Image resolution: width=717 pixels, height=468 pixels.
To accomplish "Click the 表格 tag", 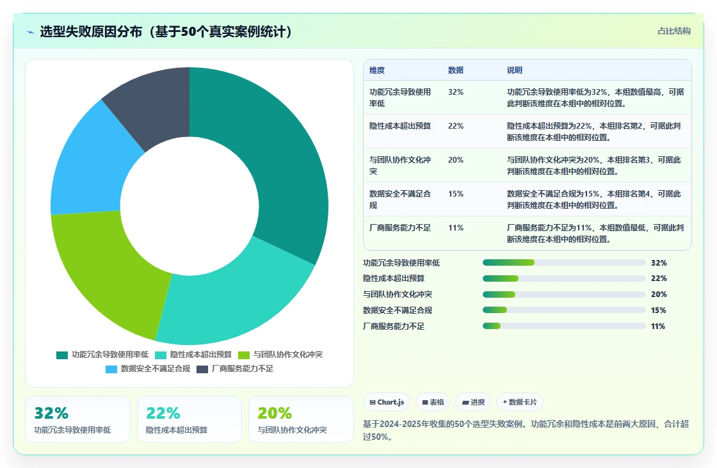I will click(x=433, y=402).
